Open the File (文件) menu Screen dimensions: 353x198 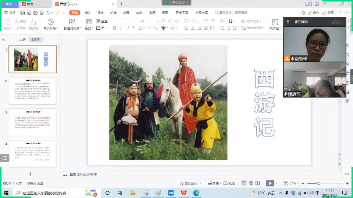10,13
